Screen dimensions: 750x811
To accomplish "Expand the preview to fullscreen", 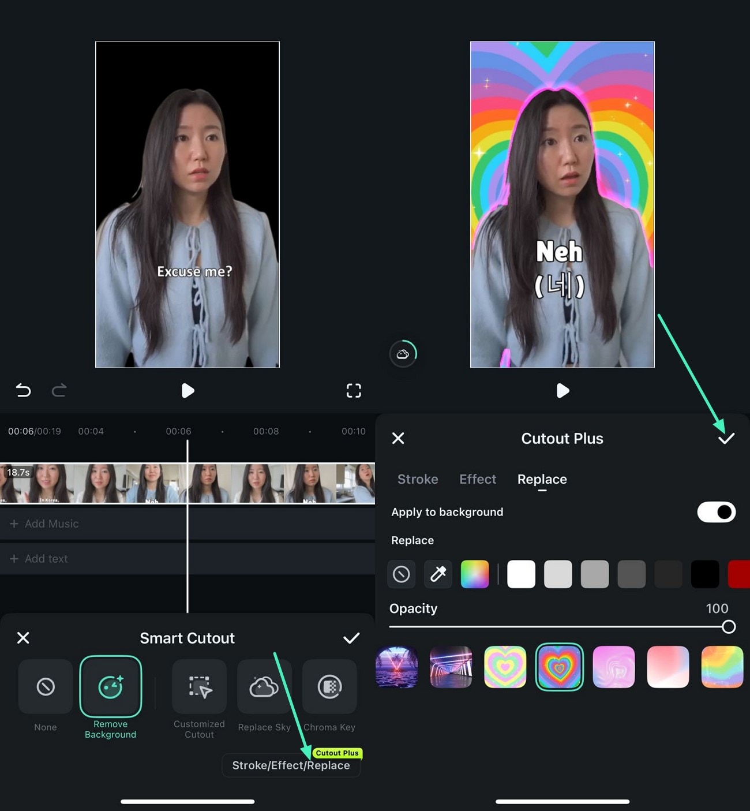I will [354, 391].
